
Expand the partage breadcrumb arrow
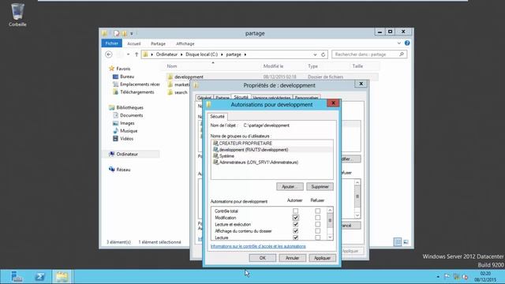(x=245, y=54)
